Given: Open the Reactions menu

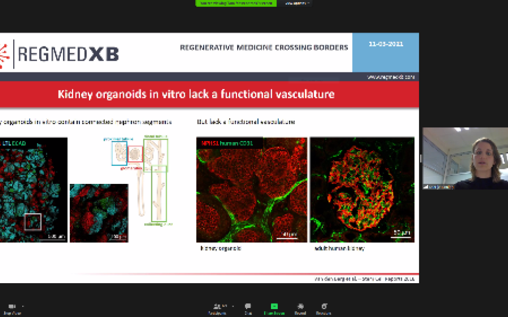Looking at the screenshot, I should tap(323, 306).
